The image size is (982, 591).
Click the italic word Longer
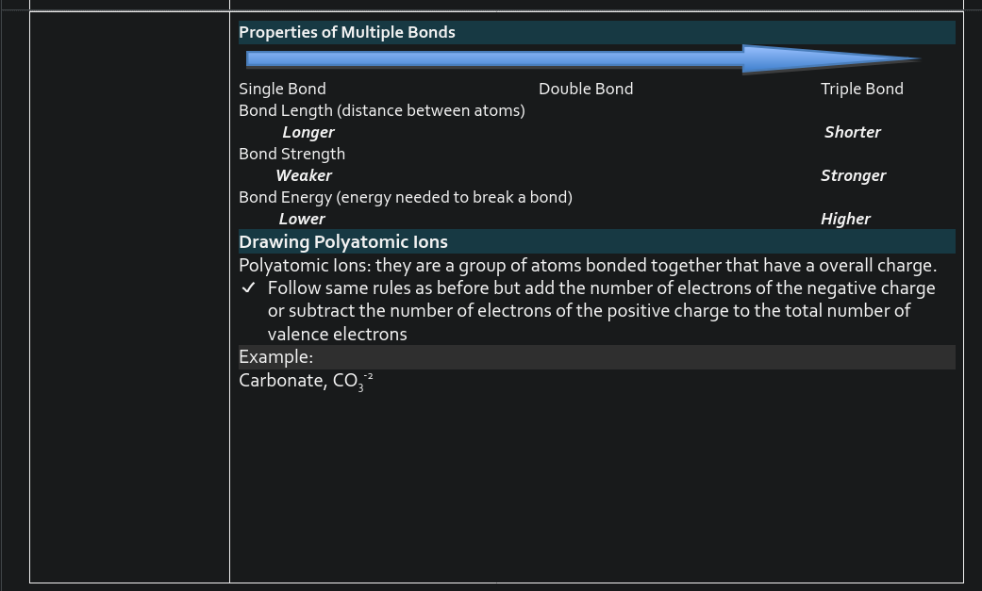(308, 132)
